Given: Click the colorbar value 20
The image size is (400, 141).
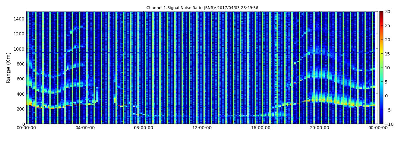Looking at the screenshot, I should click(x=387, y=39).
